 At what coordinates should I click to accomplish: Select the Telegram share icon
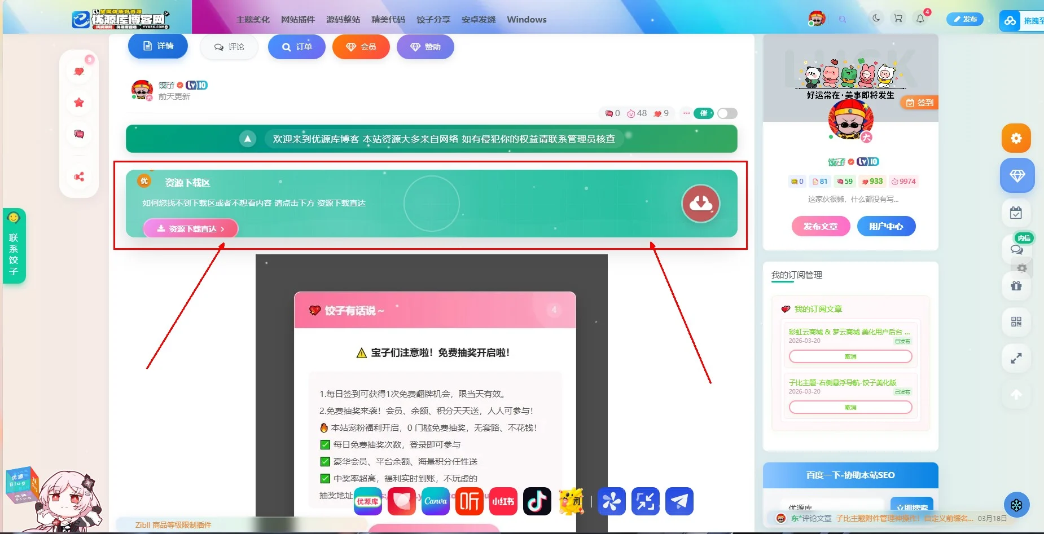point(679,501)
